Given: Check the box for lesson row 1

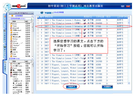Looking at the screenshot, I should pos(38,20).
